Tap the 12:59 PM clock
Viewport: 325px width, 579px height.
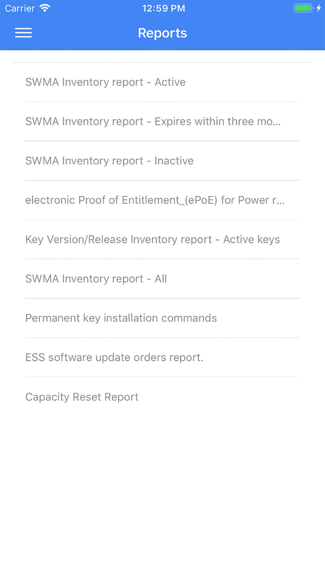pyautogui.click(x=163, y=8)
